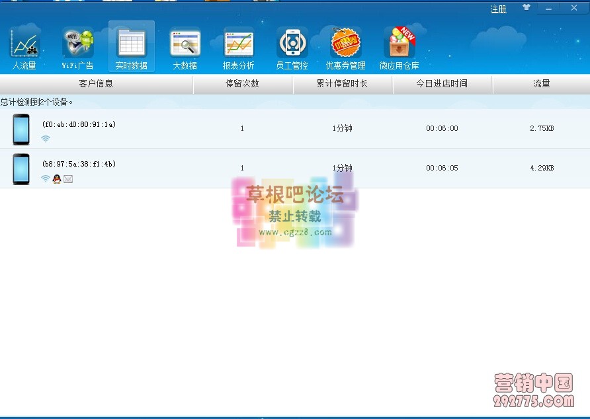The height and width of the screenshot is (419, 590).
Task: Open the 微应用仓库 micro-app warehouse
Action: 400,46
